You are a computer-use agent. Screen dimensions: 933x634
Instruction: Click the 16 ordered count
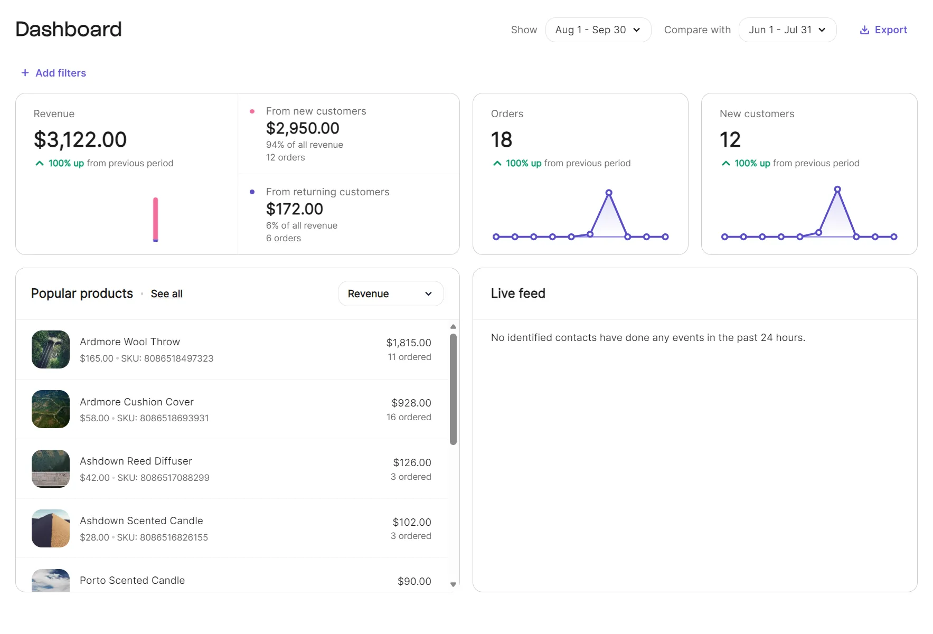pos(409,417)
